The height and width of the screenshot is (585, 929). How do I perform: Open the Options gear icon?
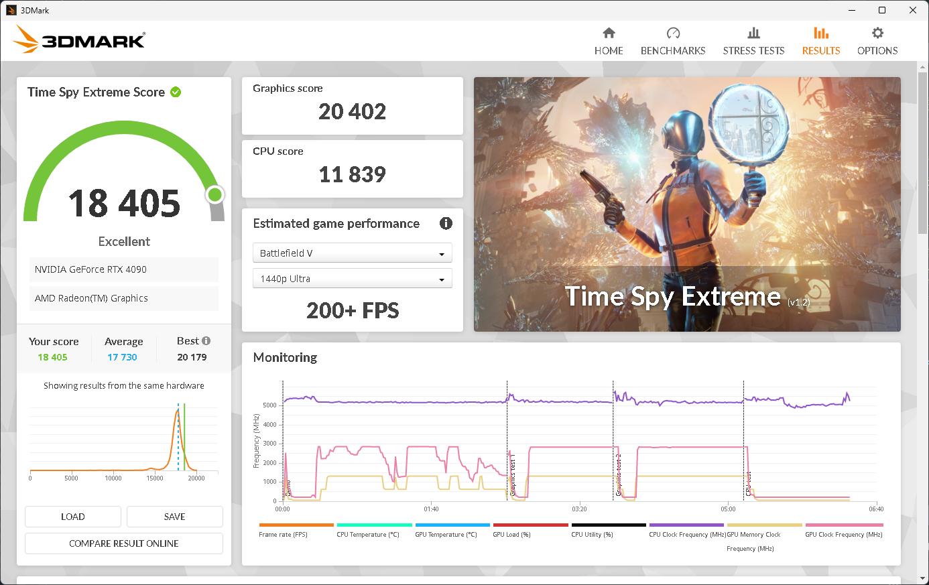point(877,33)
